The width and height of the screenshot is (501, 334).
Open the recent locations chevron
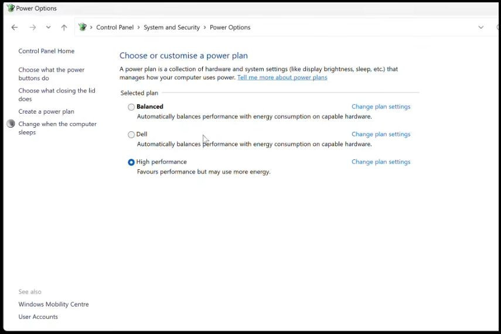[48, 28]
